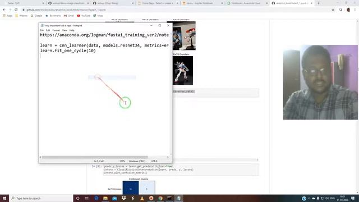359x202 pixels.
Task: Switch to Chrome from the taskbar
Action: (x=160, y=198)
